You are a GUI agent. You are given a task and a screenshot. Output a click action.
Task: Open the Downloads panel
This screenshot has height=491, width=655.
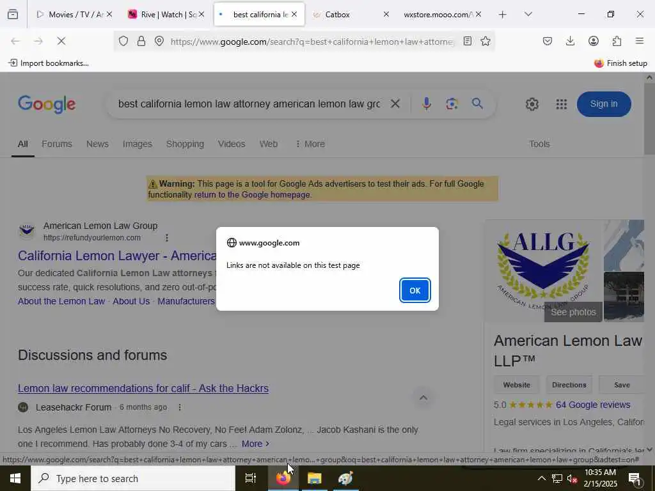click(570, 41)
